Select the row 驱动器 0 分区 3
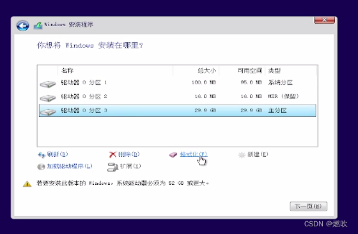The height and width of the screenshot is (234, 358). 178,111
